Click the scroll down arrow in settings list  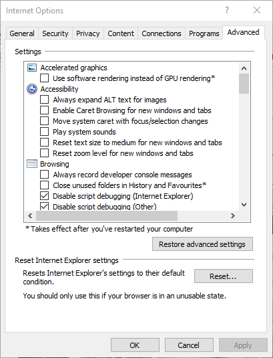coord(244,205)
